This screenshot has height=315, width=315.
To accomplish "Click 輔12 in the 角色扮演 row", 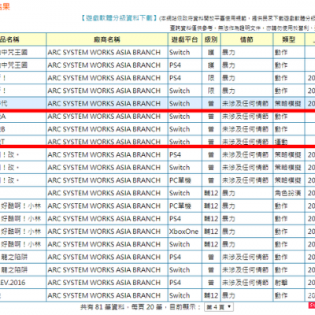I will pyautogui.click(x=211, y=193).
